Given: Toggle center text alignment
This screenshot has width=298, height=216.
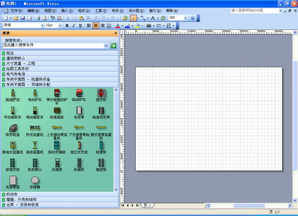Looking at the screenshot, I should (x=96, y=25).
